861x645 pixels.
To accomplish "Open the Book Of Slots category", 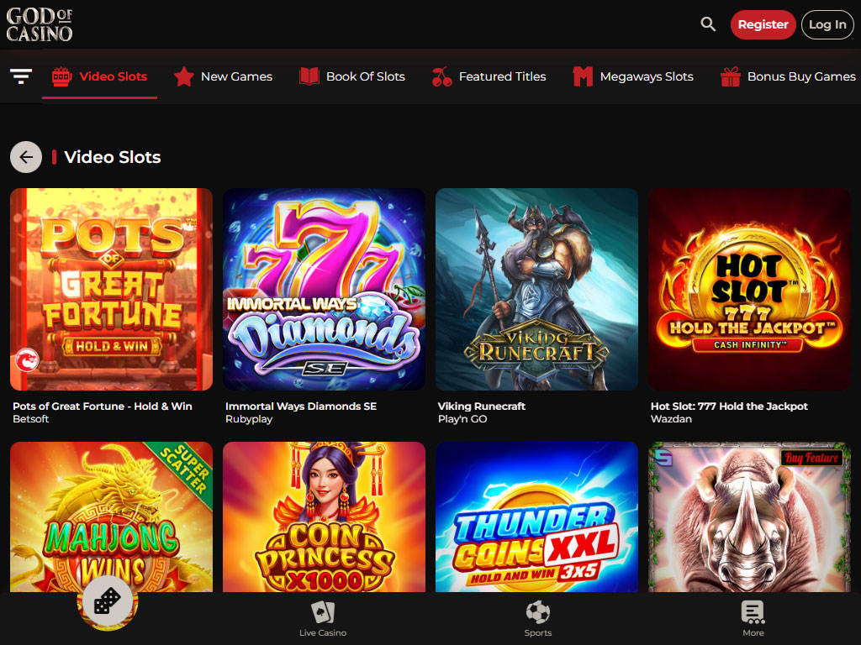I will click(352, 76).
